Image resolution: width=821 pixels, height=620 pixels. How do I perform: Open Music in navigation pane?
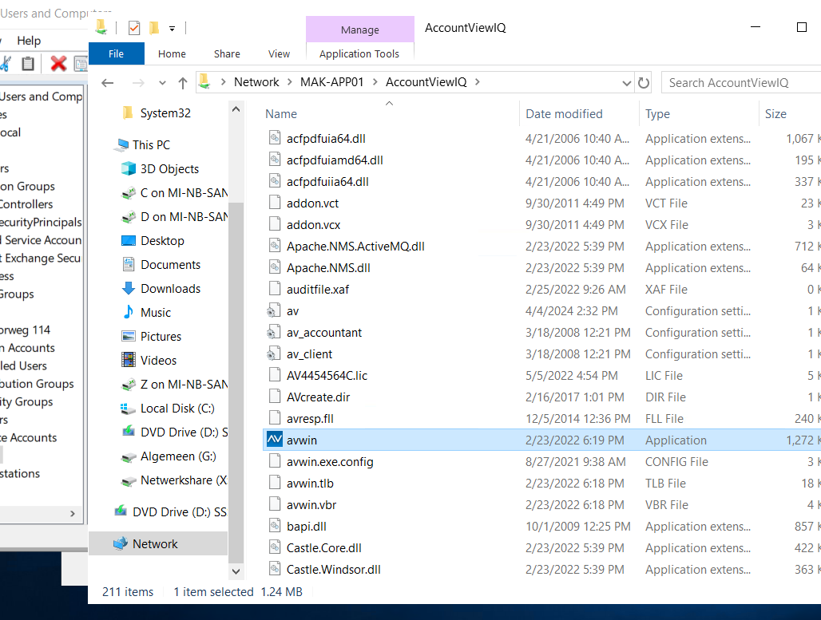click(x=156, y=312)
